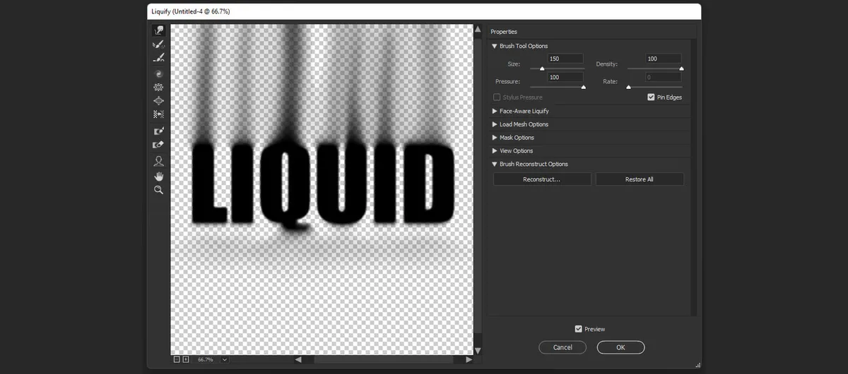This screenshot has height=374, width=848.
Task: Expand Load Mesh Options section
Action: (495, 124)
